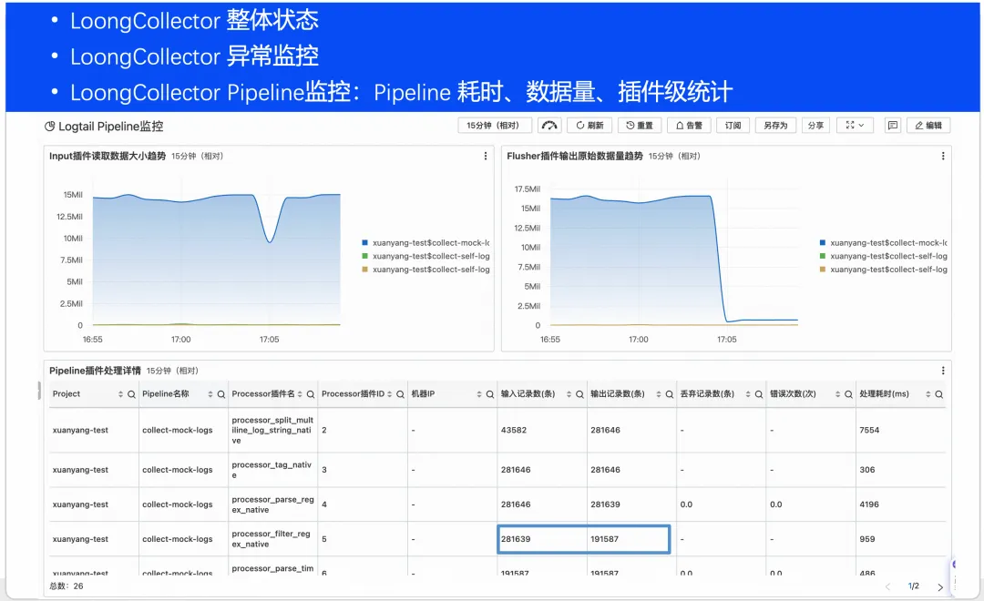984x601 pixels.
Task: Click the 总数: 26 total count label
Action: [x=66, y=586]
